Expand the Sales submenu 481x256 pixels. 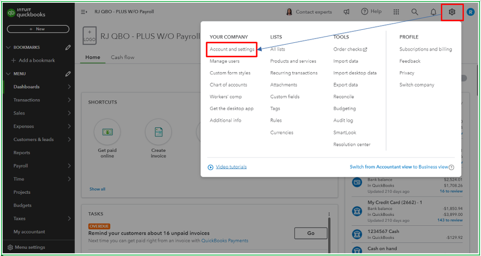(69, 113)
